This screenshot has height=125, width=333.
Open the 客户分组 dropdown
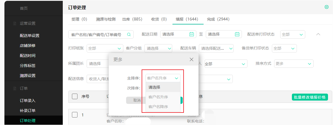point(158,48)
